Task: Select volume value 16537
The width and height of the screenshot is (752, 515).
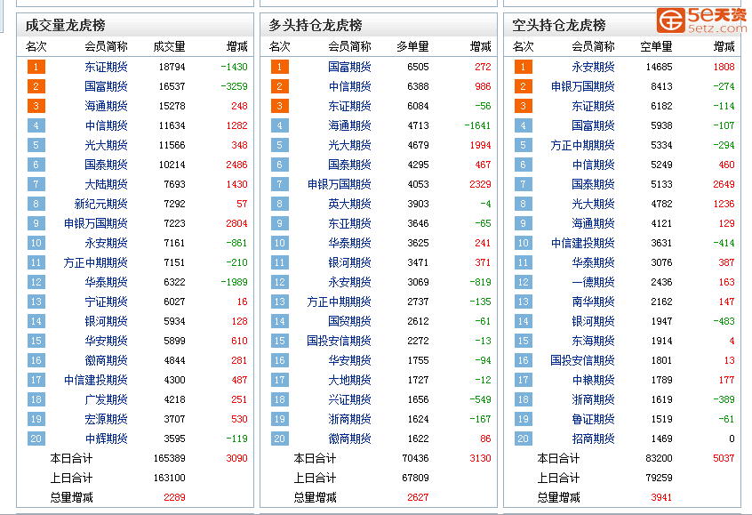Action: 172,86
